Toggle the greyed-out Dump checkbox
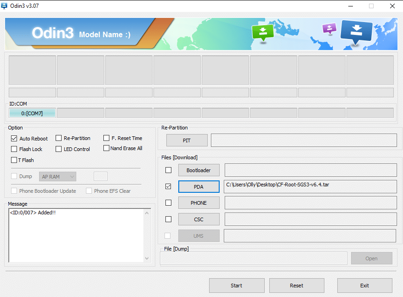 click(14, 176)
